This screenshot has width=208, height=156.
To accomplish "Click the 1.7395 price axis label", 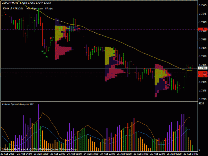I will pos(203,56).
